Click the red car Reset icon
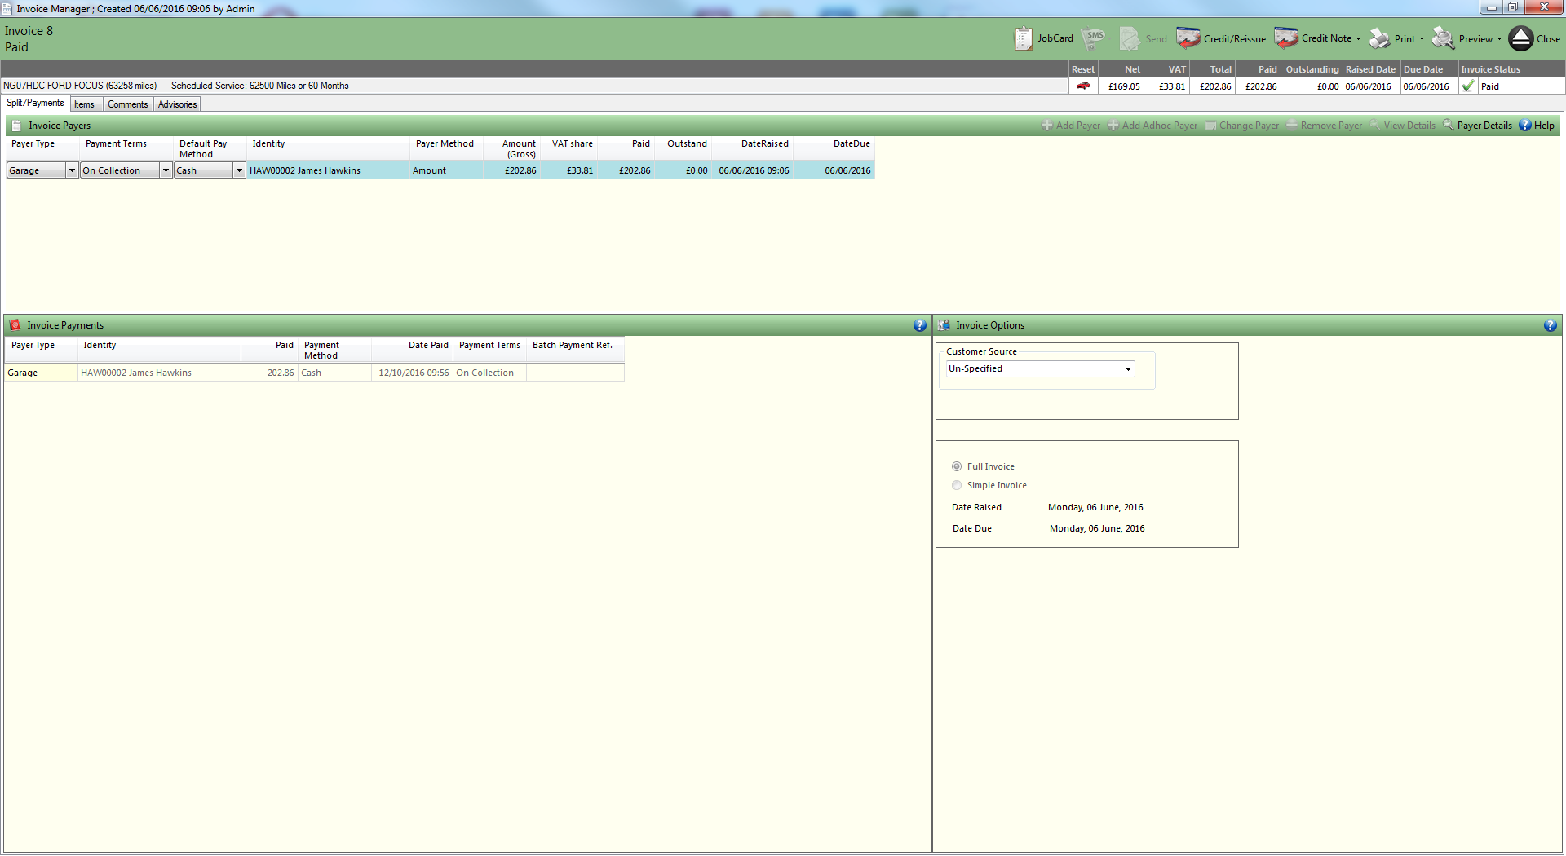Image resolution: width=1566 pixels, height=856 pixels. coord(1083,86)
